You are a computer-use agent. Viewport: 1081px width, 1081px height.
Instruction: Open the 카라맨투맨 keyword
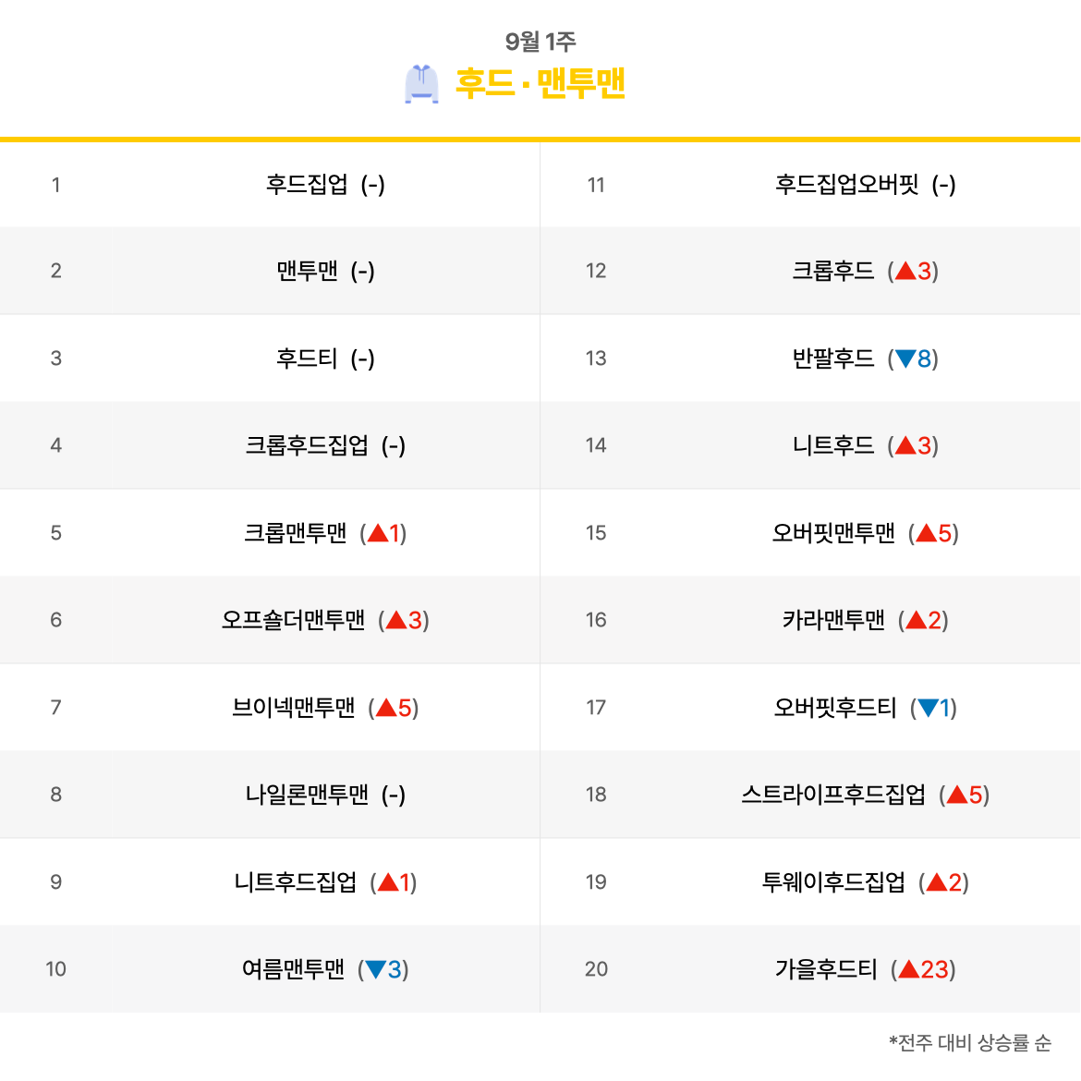[x=832, y=620]
